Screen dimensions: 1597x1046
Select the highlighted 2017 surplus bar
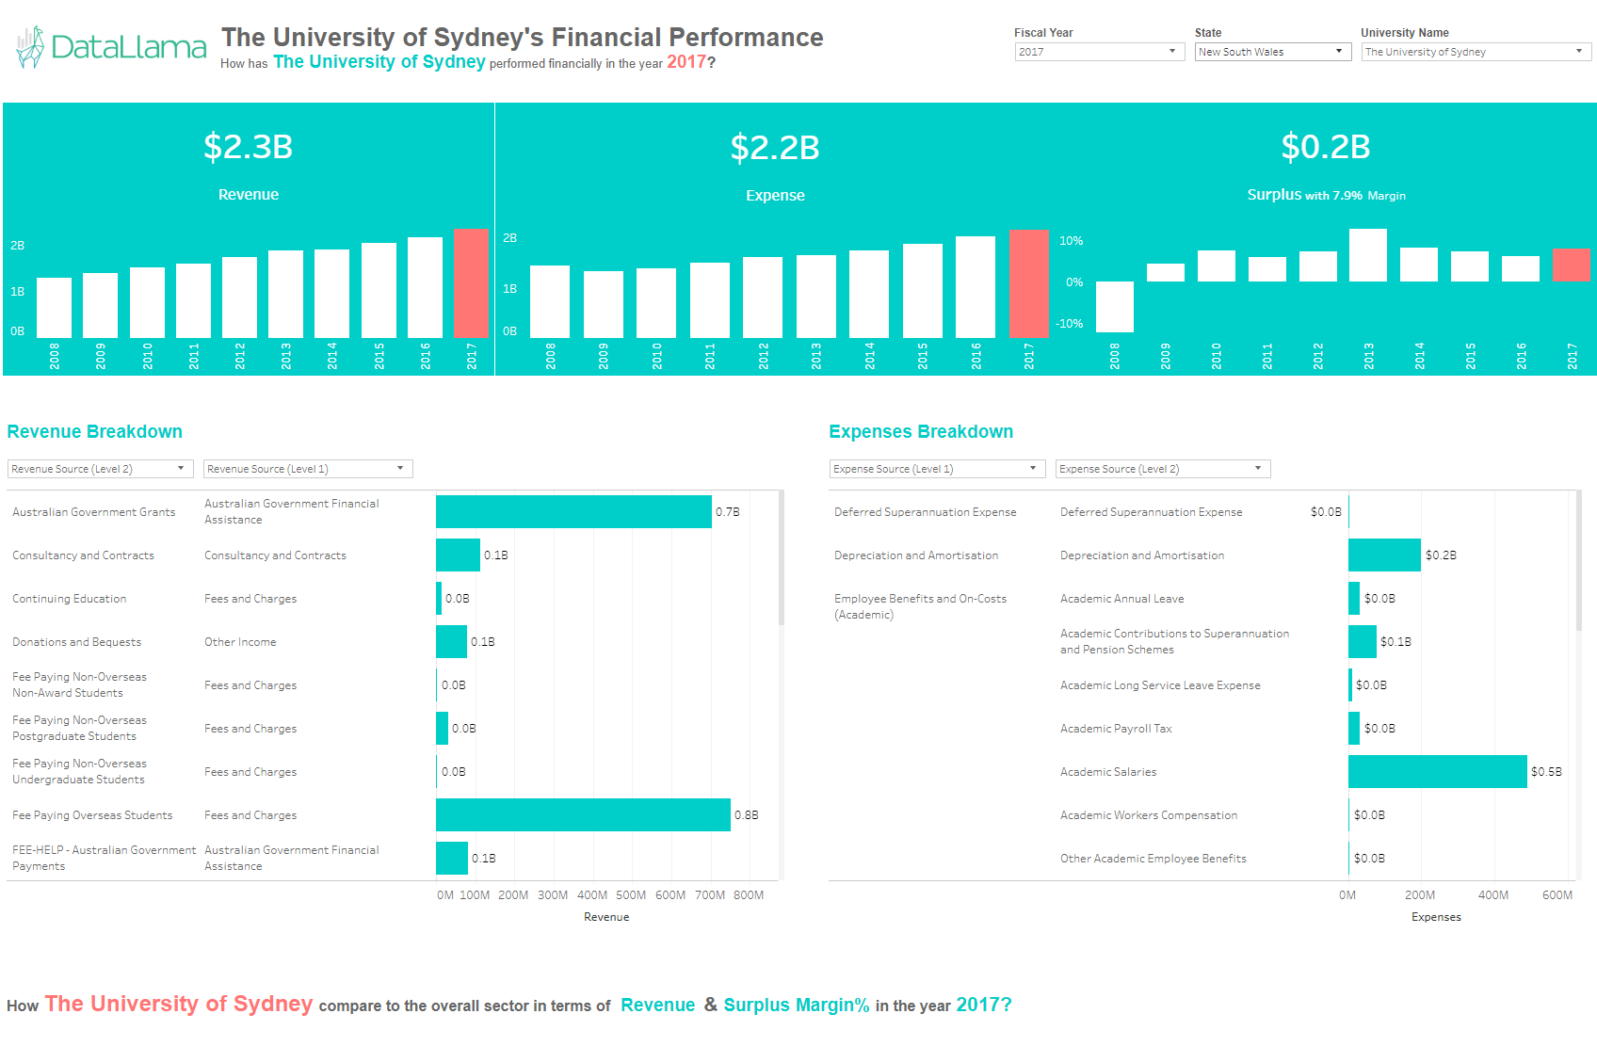coord(1572,266)
